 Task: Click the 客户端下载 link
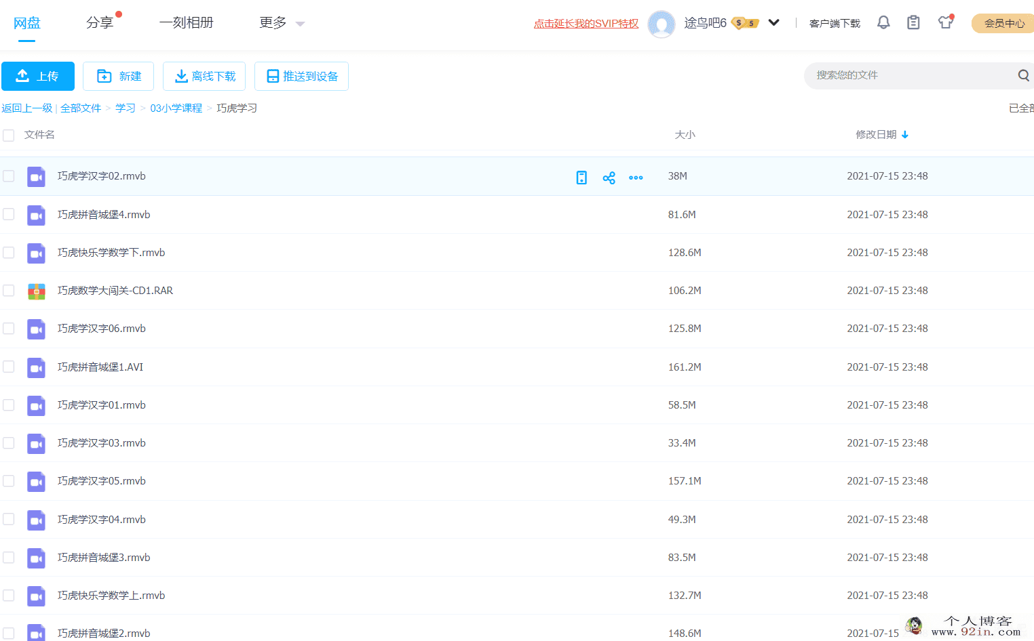pyautogui.click(x=835, y=24)
